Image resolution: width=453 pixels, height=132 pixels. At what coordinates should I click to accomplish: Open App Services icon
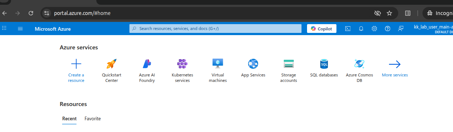click(x=253, y=64)
